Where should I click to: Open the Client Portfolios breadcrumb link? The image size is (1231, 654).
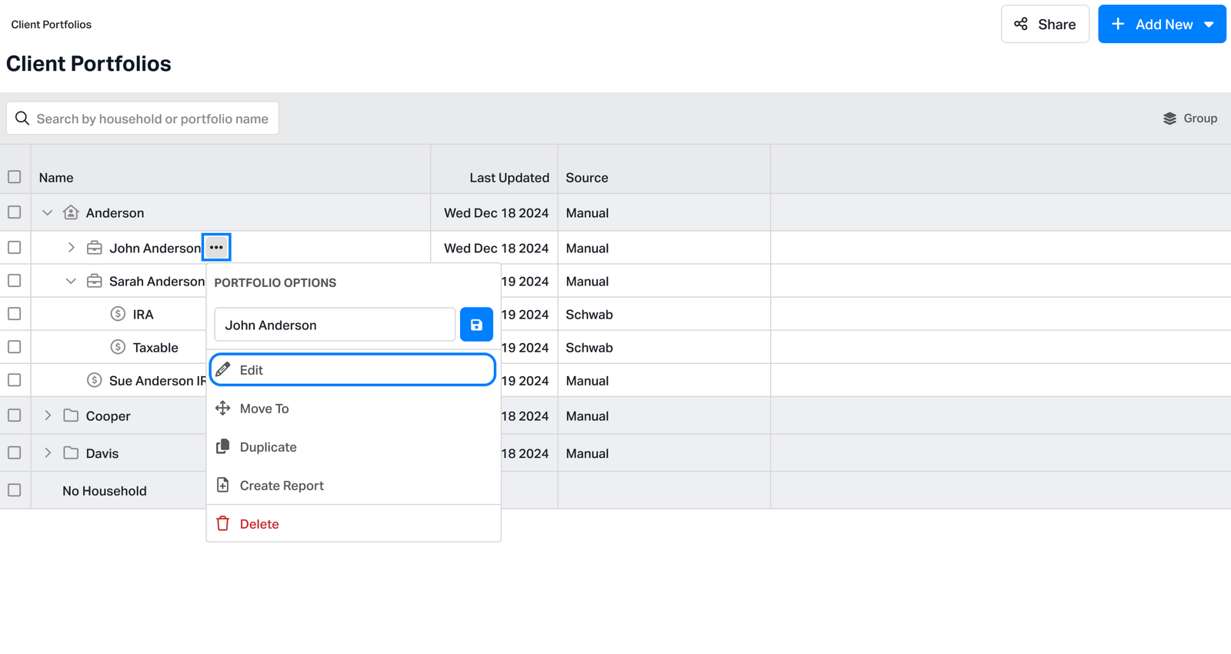point(52,25)
